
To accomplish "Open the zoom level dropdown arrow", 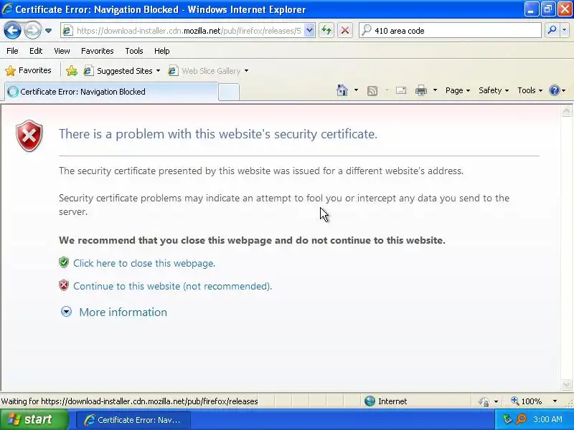I will [555, 401].
